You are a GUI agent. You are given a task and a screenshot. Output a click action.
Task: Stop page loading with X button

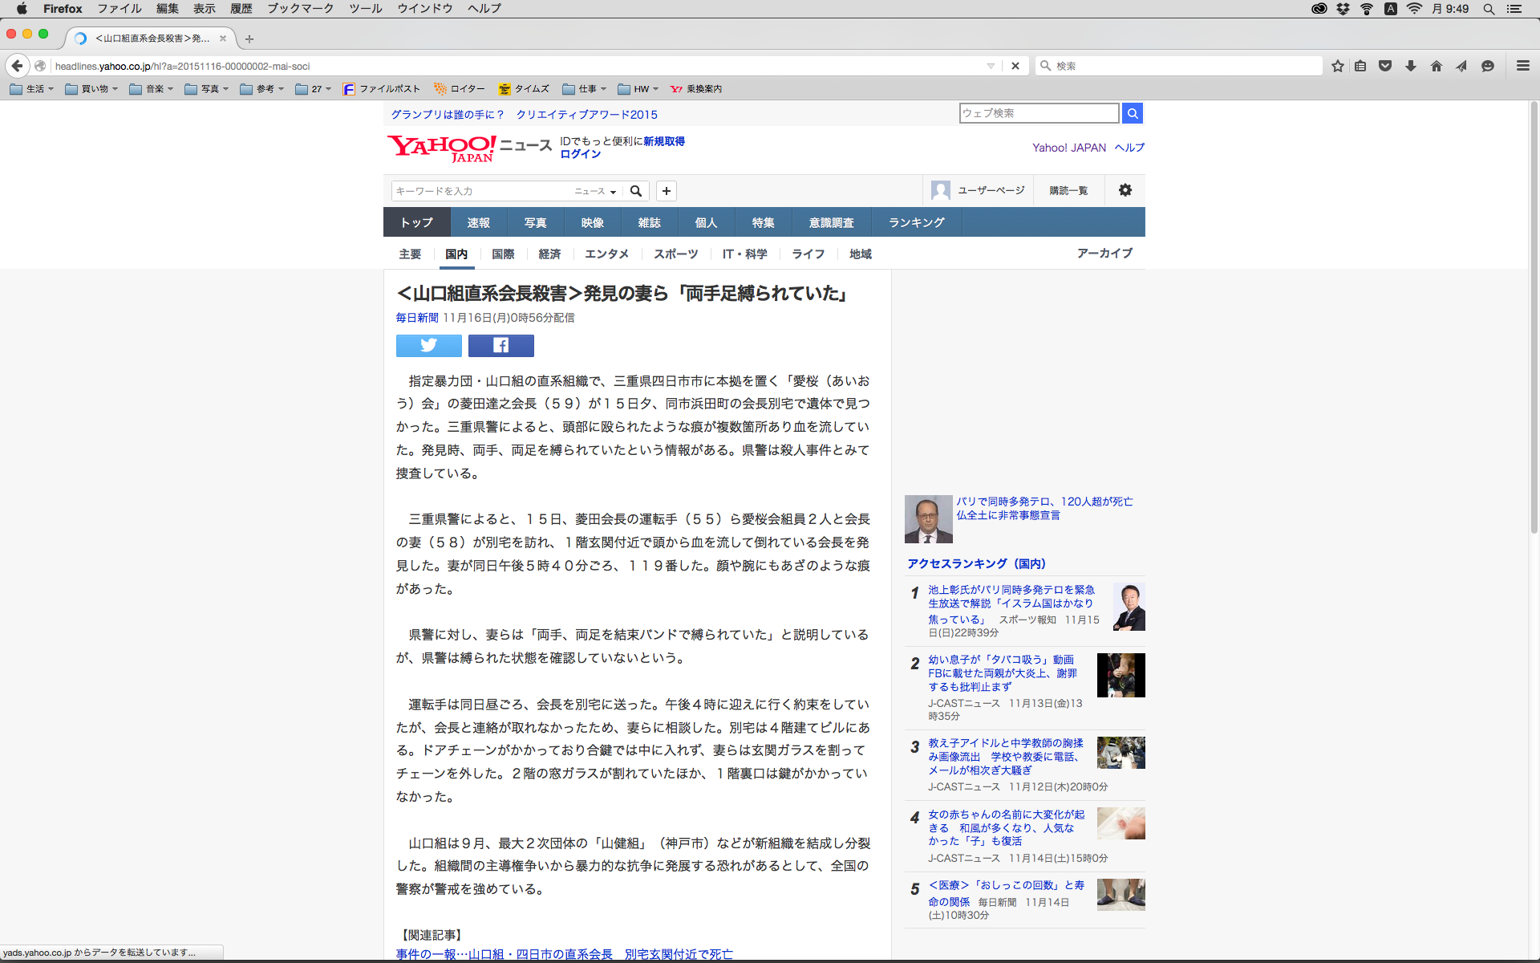click(1015, 66)
